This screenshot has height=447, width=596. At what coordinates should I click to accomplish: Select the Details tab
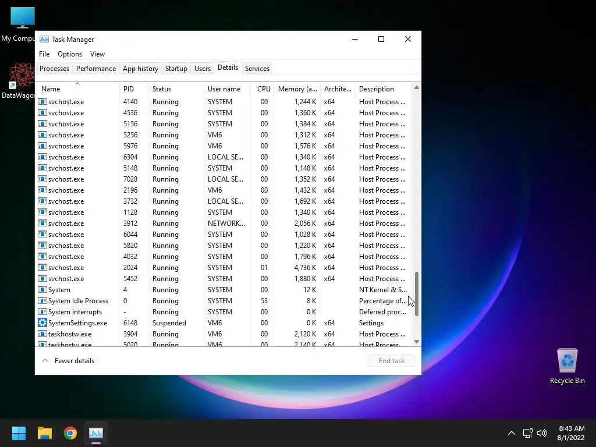(228, 68)
